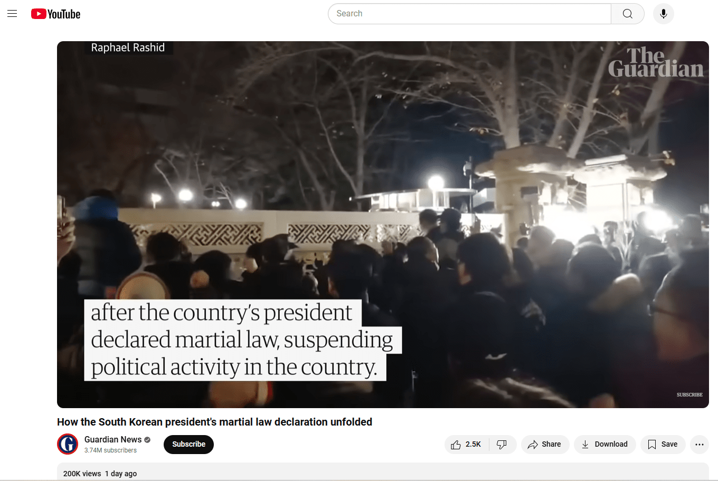Viewport: 718px width, 481px height.
Task: Open the hamburger guide menu
Action: 12,14
